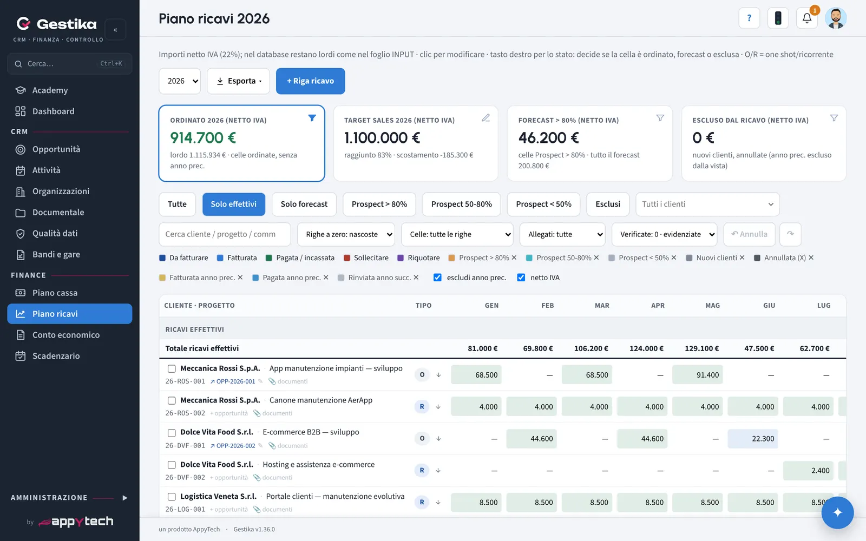Viewport: 866px width, 541px height.
Task: Click the filter funnel on Ordinato 2026 card
Action: [312, 118]
